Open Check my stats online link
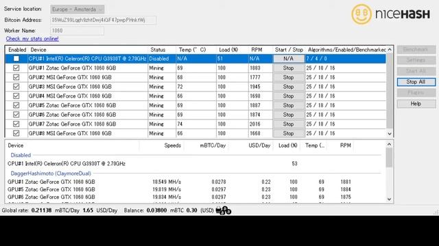The height and width of the screenshot is (246, 439). point(32,39)
